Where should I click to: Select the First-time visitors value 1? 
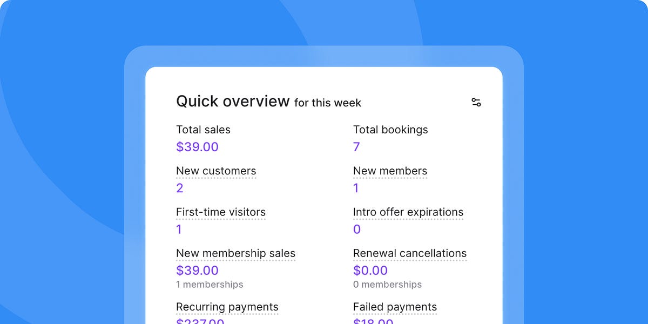click(x=179, y=229)
